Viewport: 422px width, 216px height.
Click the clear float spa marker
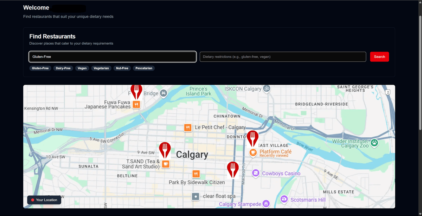click(196, 196)
